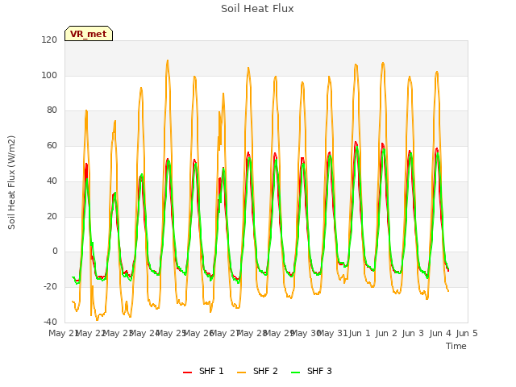Click the VR_met annotation label
Screen dimensions: 516x387
pos(89,34)
